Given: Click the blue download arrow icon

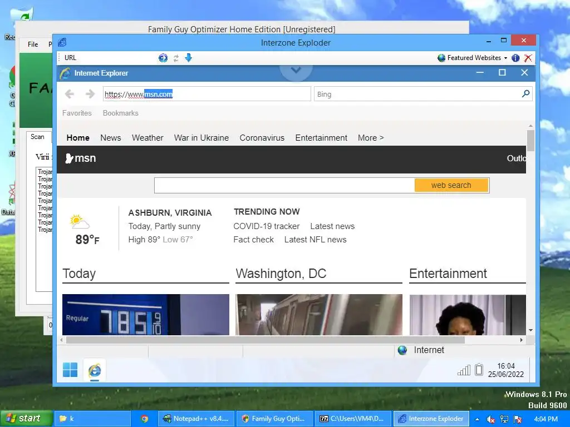Looking at the screenshot, I should click(188, 58).
